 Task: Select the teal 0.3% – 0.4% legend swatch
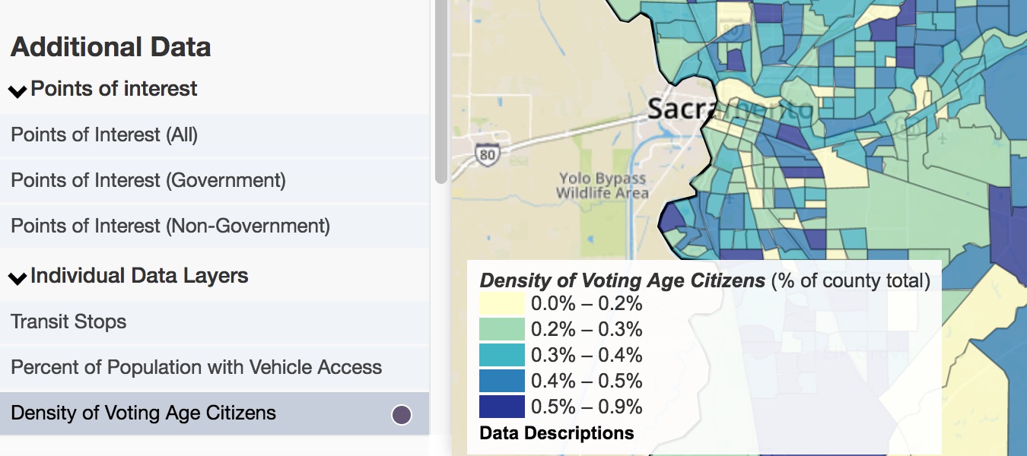500,354
